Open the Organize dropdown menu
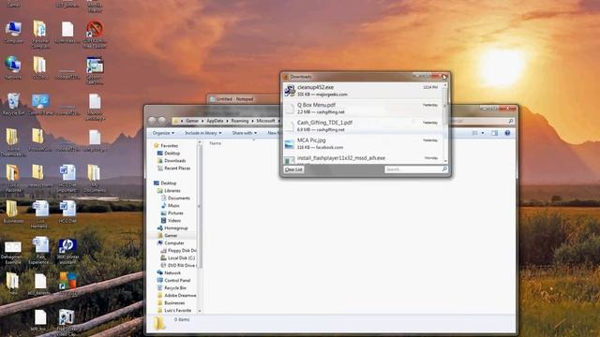 point(163,133)
